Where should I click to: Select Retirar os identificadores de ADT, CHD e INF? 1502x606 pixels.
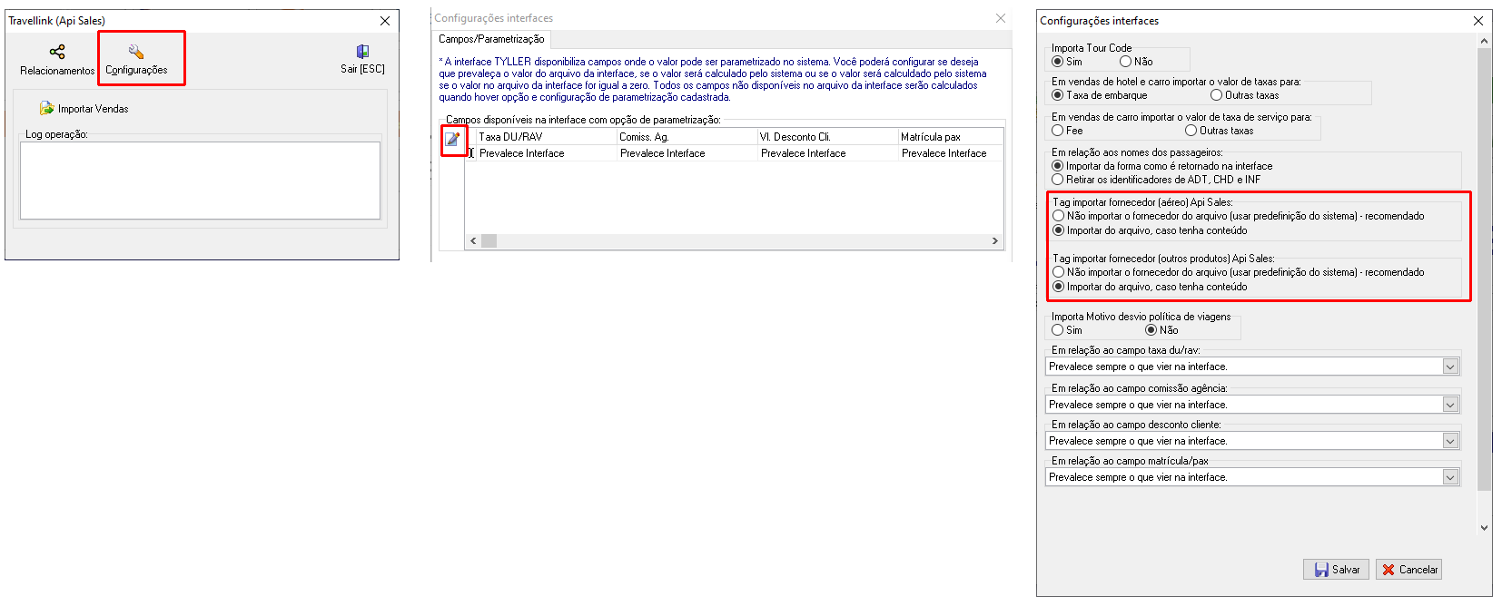pos(1057,180)
